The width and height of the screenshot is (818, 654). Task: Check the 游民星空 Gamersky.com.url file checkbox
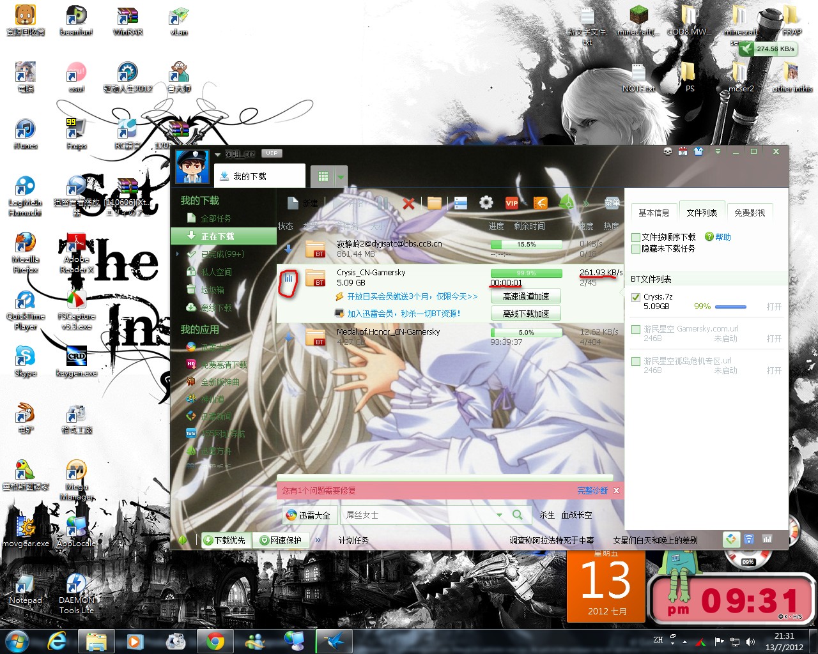click(x=636, y=329)
